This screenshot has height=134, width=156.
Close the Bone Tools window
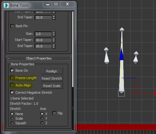pyautogui.click(x=67, y=4)
